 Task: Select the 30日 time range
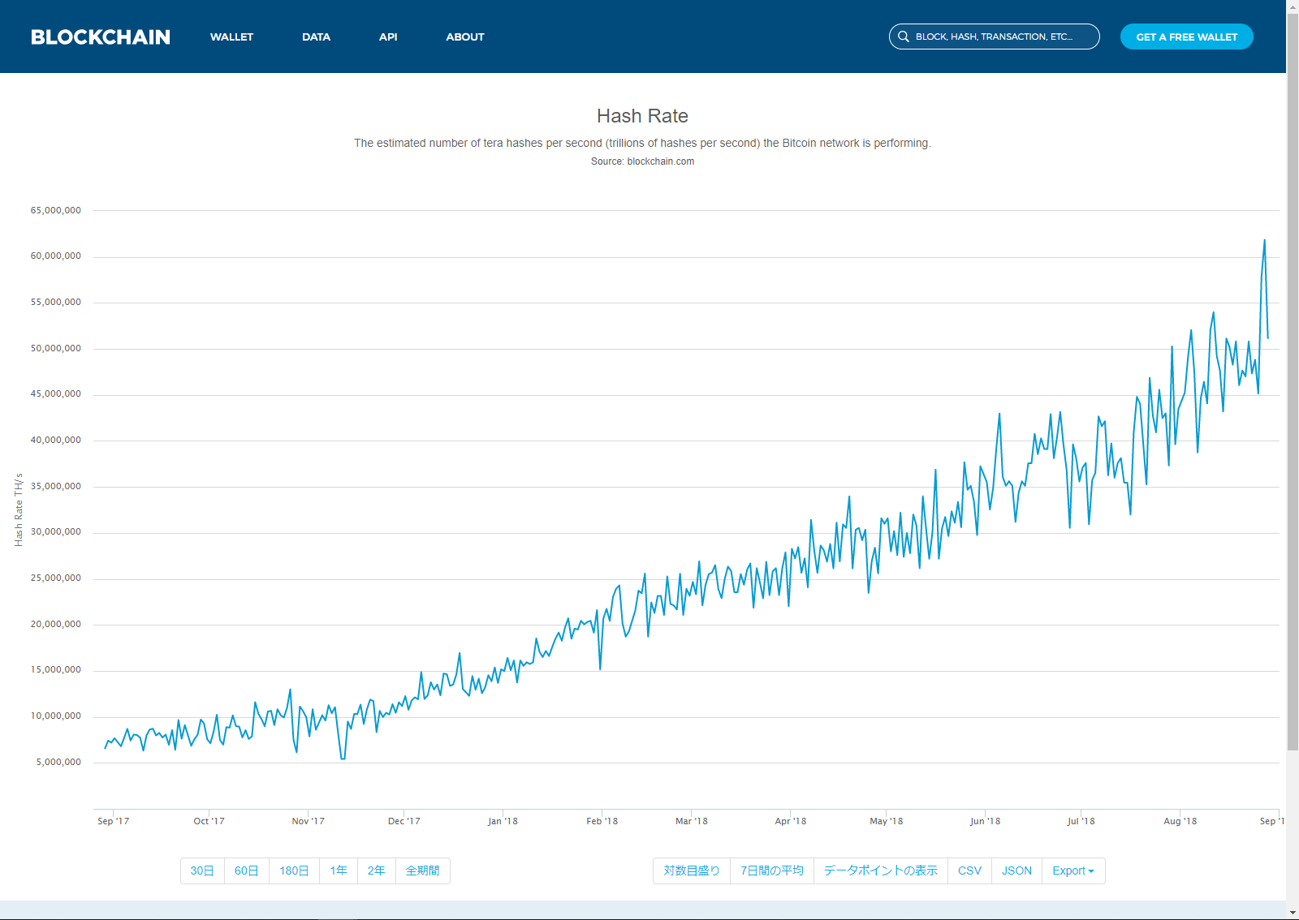[x=202, y=871]
